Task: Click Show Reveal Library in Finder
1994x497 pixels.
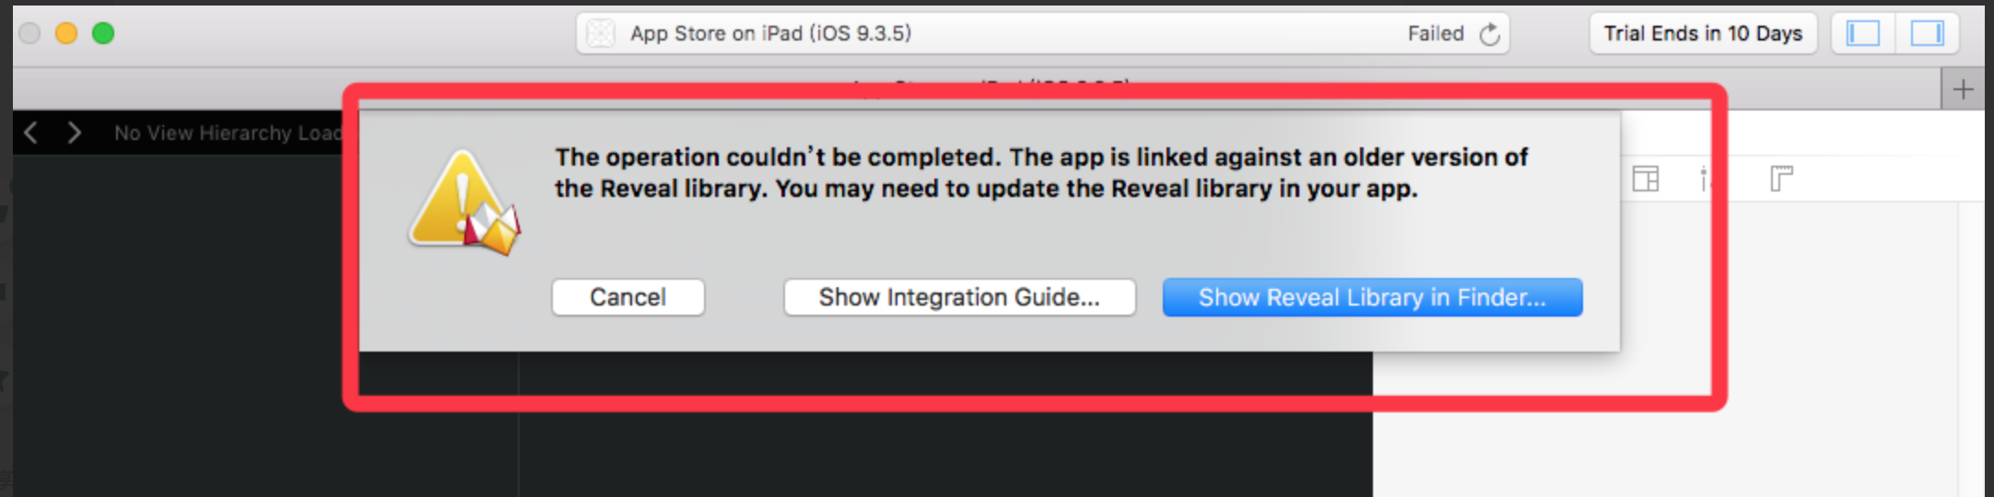Action: pos(1372,297)
